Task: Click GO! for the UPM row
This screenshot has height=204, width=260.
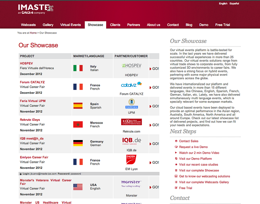Action: click(x=154, y=106)
